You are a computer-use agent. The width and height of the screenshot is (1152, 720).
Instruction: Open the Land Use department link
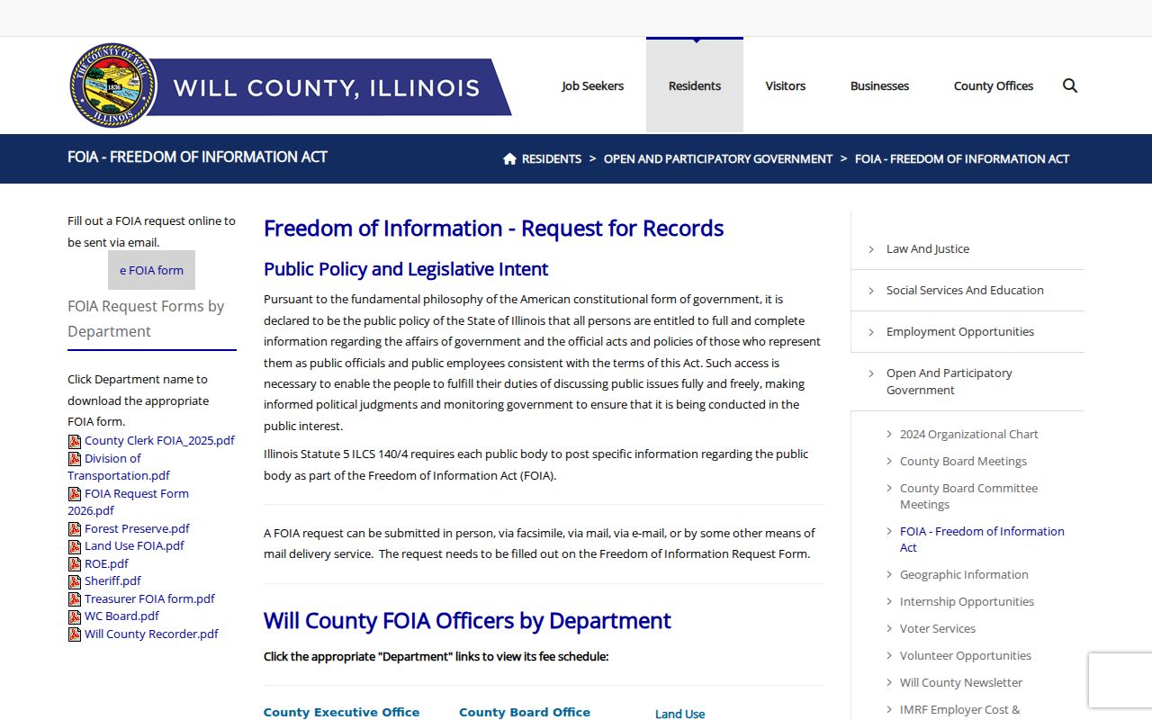pos(679,714)
